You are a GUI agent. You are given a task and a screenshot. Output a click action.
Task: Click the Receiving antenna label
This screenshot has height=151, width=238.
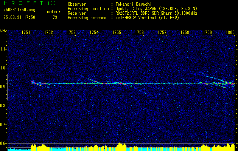point(87,18)
